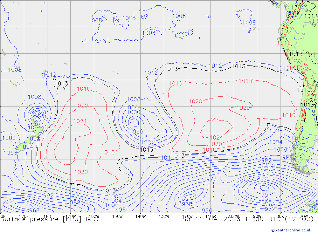
Task: Click the 160W longitude axis label
Action: pos(94,216)
